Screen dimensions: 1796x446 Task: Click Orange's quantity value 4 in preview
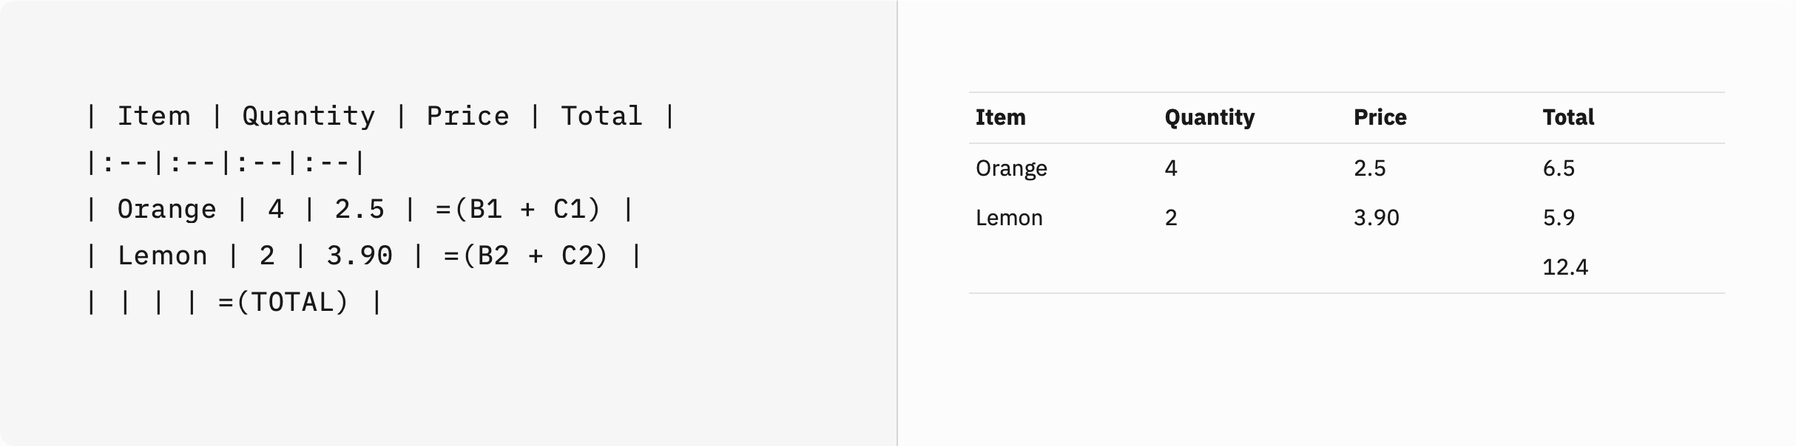pyautogui.click(x=1171, y=168)
